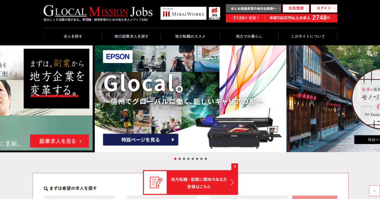Screen dimensions: 380x199
Task: Click 求人を掲載希望の地方企業様へ link
Action: click(x=254, y=8)
